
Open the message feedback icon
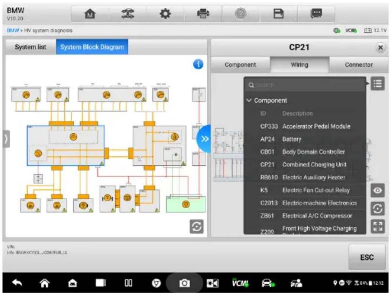point(316,14)
